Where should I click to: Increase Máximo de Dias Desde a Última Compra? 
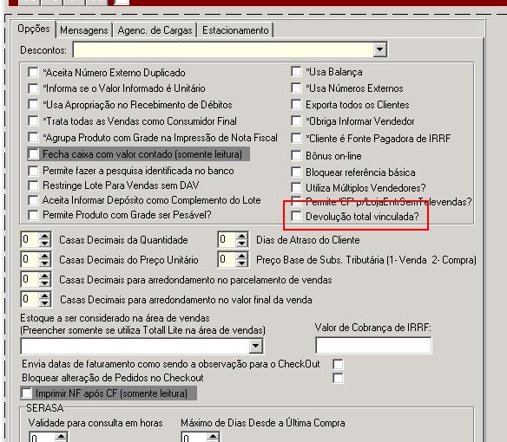tap(213, 437)
